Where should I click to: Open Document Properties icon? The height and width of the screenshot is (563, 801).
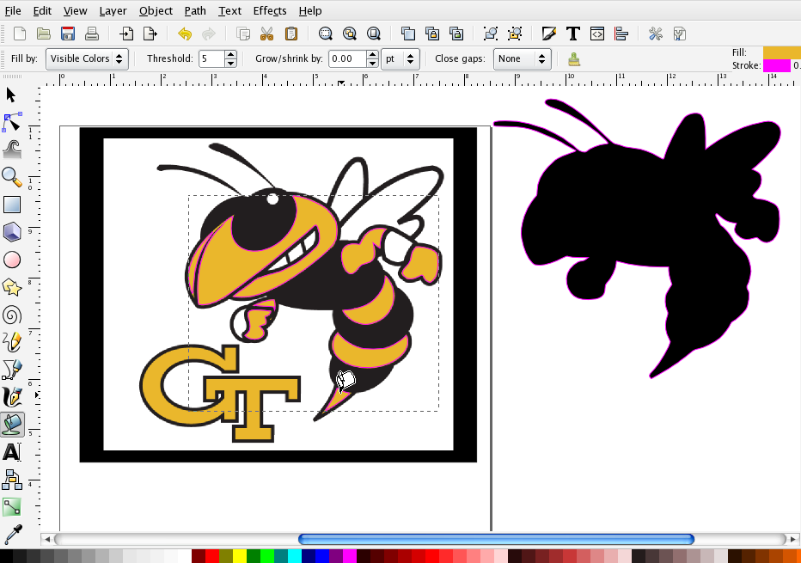[x=680, y=34]
